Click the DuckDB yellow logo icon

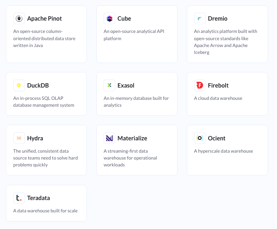pos(19,85)
